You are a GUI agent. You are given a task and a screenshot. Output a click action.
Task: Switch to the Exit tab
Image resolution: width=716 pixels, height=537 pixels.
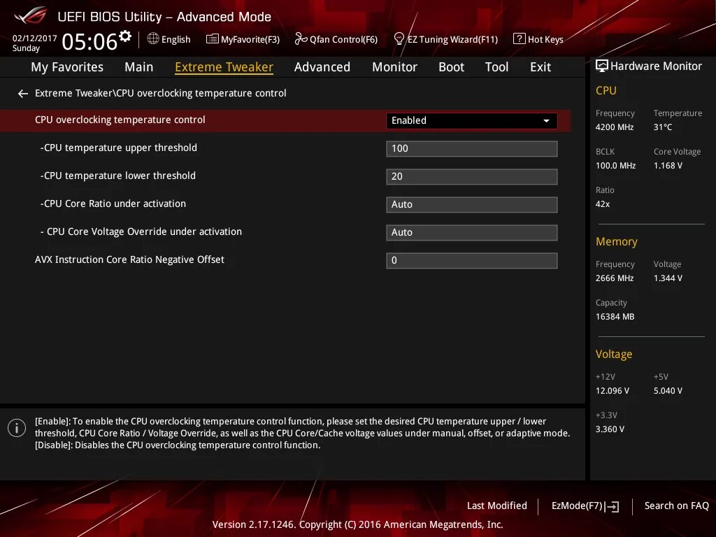coord(540,67)
